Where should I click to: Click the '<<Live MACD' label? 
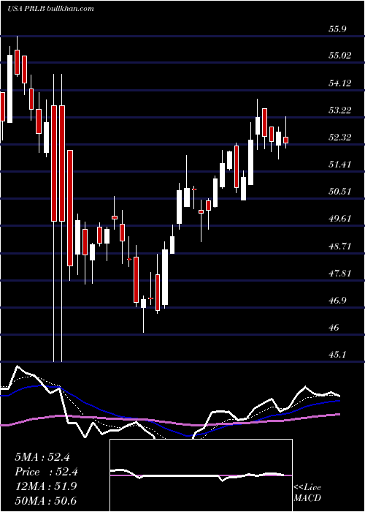[307, 493]
